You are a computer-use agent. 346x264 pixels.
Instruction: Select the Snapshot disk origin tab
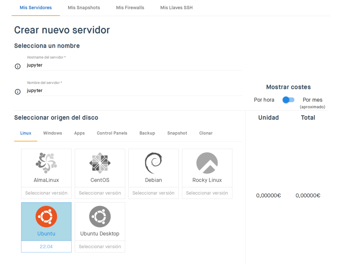point(177,133)
